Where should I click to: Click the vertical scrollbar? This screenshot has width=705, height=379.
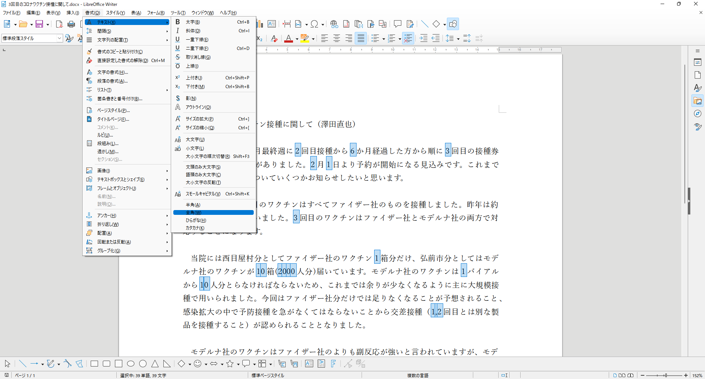(x=685, y=134)
